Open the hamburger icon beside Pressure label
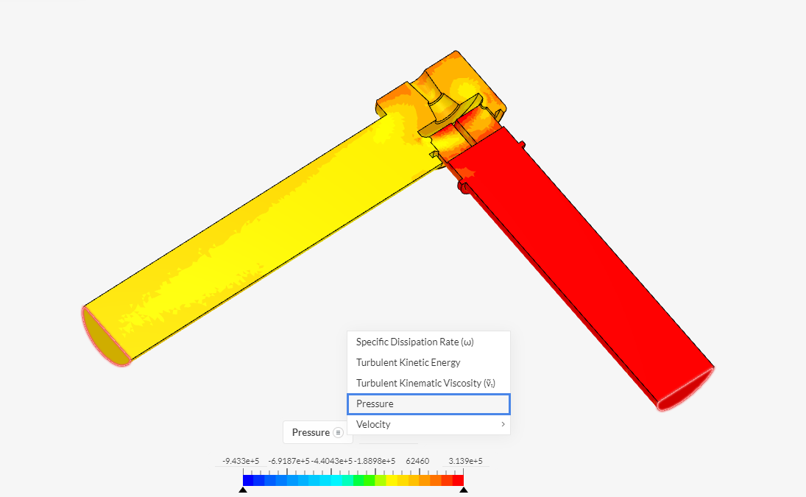This screenshot has width=806, height=497. 339,432
